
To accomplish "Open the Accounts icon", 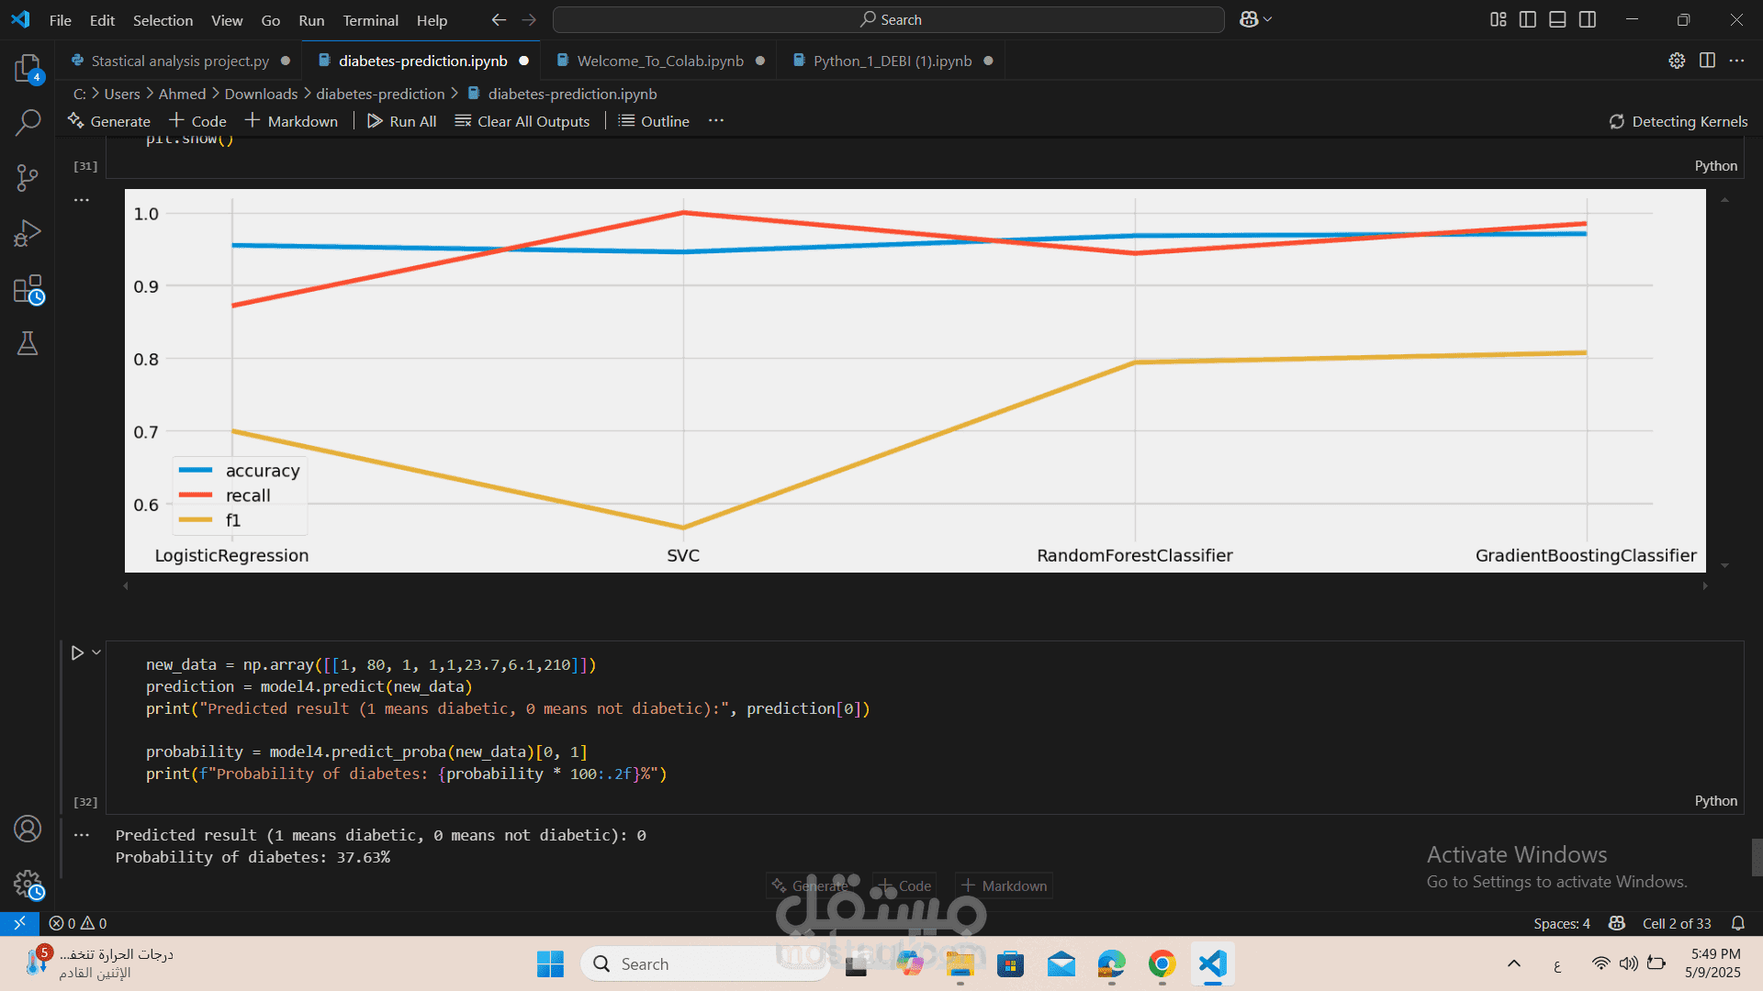I will click(x=28, y=829).
